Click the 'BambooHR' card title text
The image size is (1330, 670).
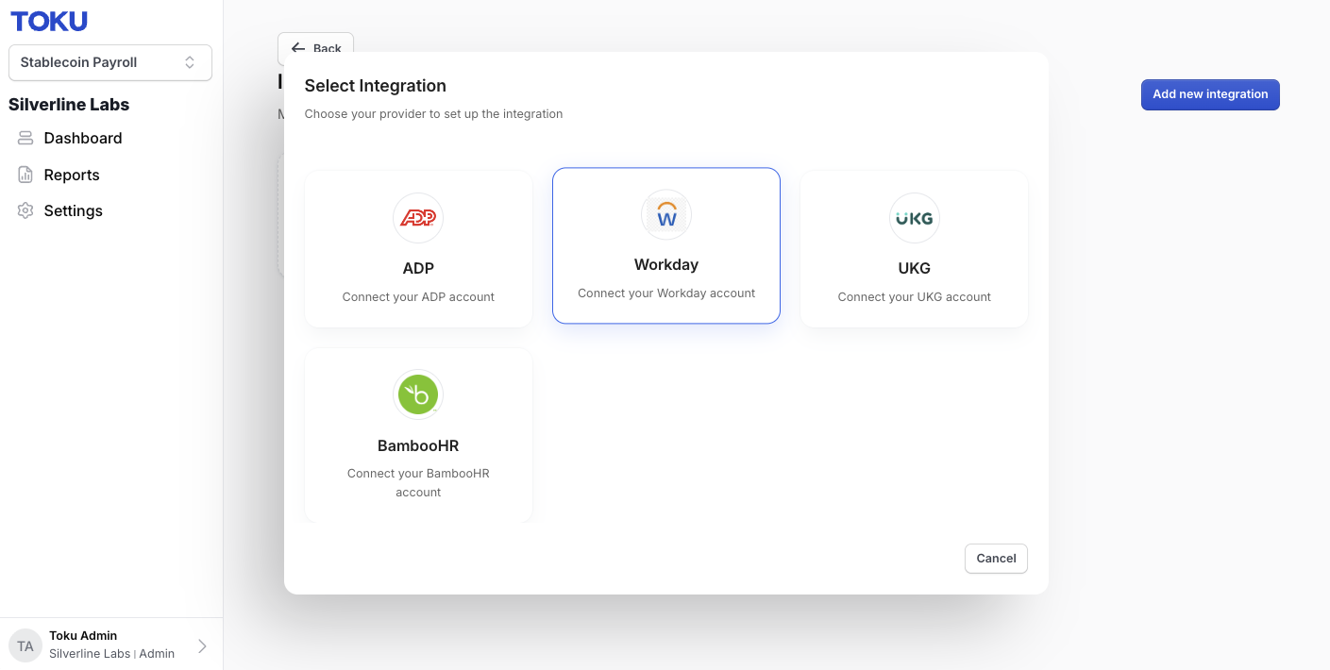tap(418, 445)
